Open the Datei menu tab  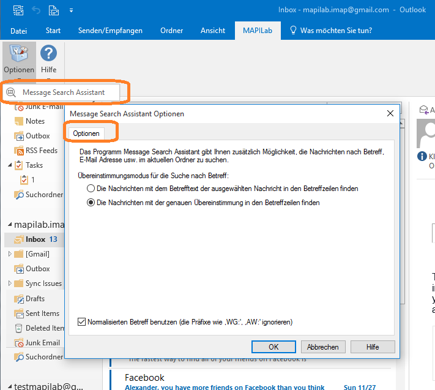click(18, 31)
